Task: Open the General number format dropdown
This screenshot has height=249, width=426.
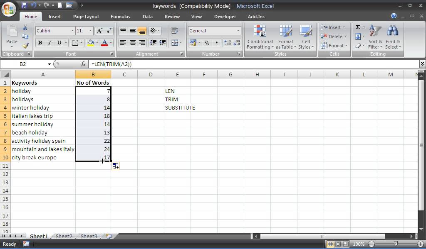Action: 238,31
